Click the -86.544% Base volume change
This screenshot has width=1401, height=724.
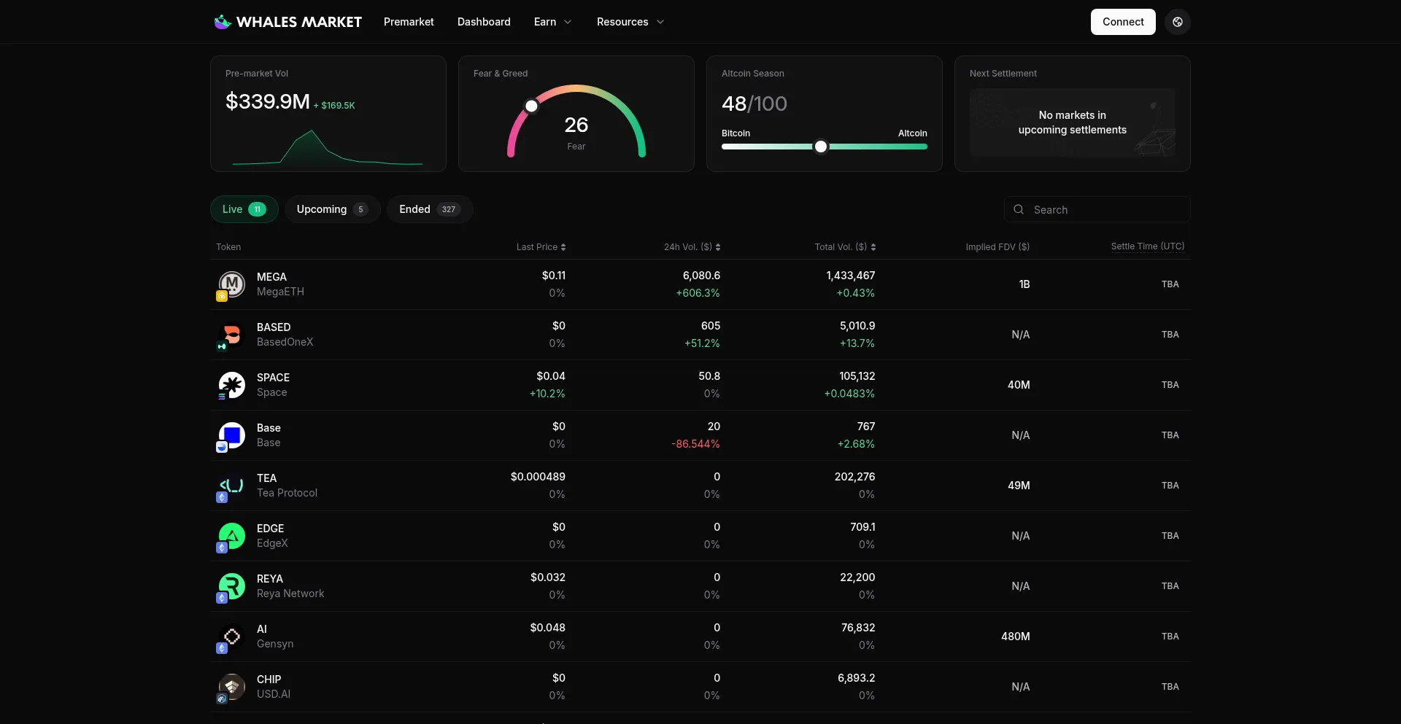coord(696,444)
